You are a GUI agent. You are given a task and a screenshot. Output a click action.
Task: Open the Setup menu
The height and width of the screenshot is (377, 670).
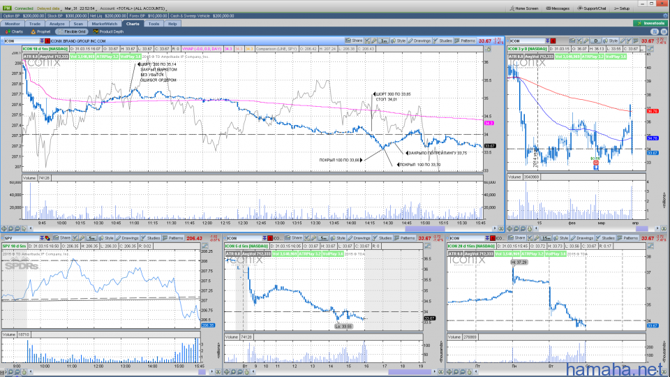point(622,8)
